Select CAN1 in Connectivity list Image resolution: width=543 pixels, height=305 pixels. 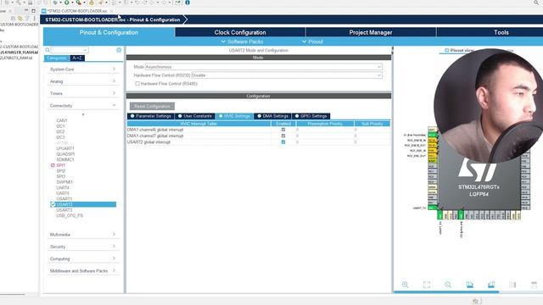(x=62, y=120)
